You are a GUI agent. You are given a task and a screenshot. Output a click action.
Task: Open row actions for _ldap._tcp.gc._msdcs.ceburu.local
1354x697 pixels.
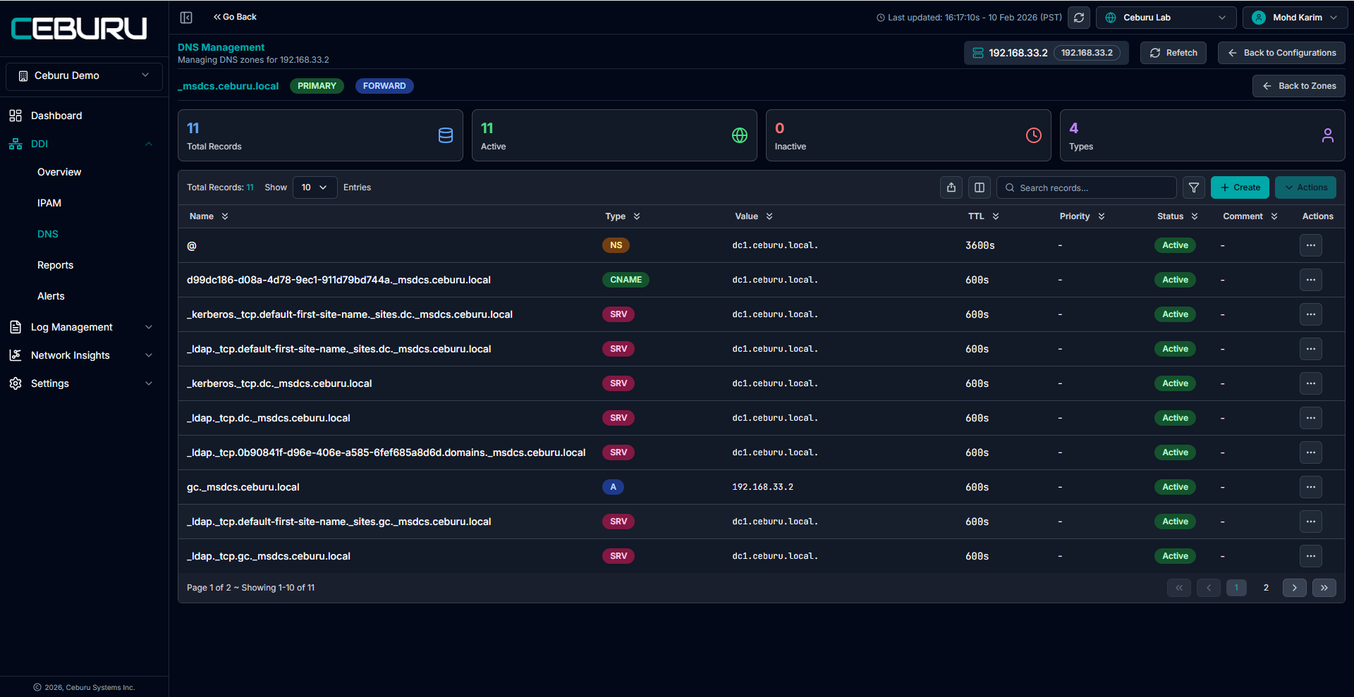coord(1311,556)
